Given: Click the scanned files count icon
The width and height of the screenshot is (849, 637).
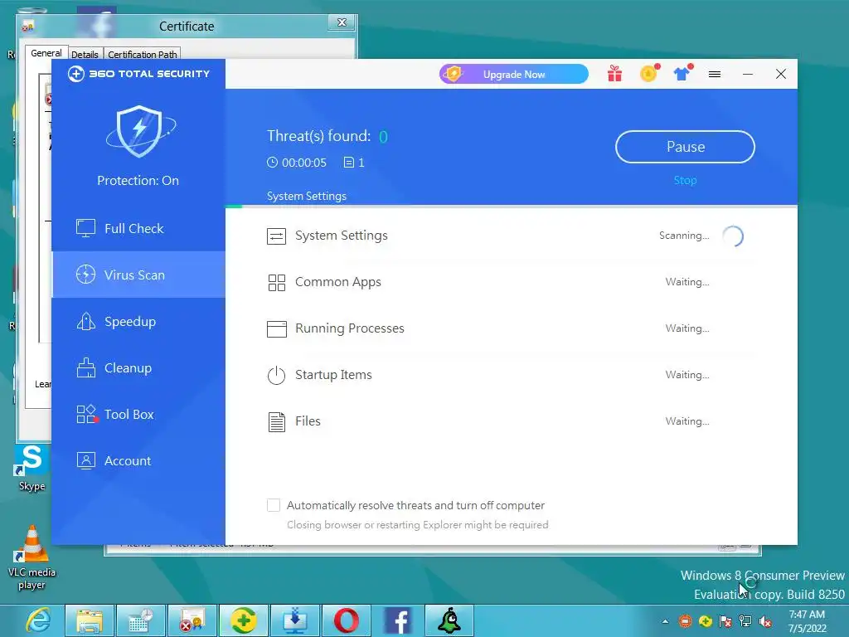Looking at the screenshot, I should pyautogui.click(x=349, y=163).
